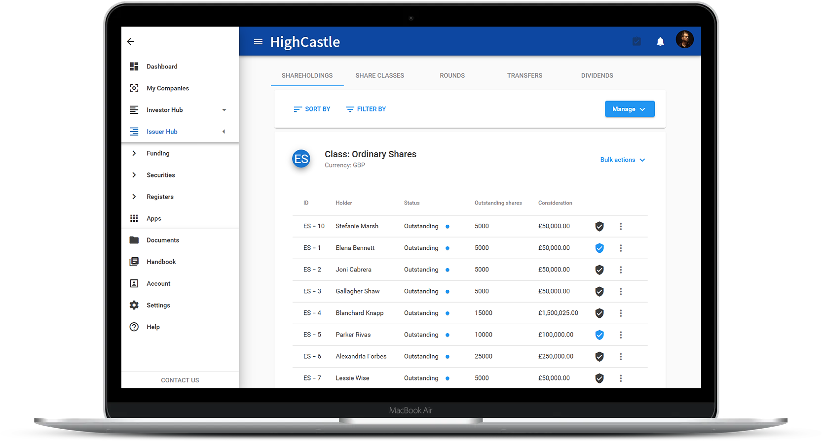822x441 pixels.
Task: Click blue shield icon for Parker Rivas
Action: (599, 335)
